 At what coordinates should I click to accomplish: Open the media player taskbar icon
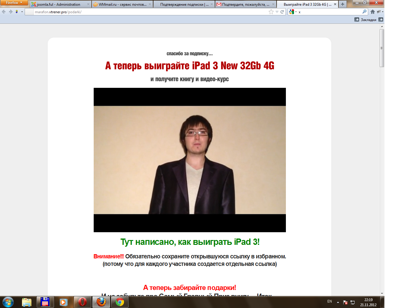pyautogui.click(x=64, y=302)
